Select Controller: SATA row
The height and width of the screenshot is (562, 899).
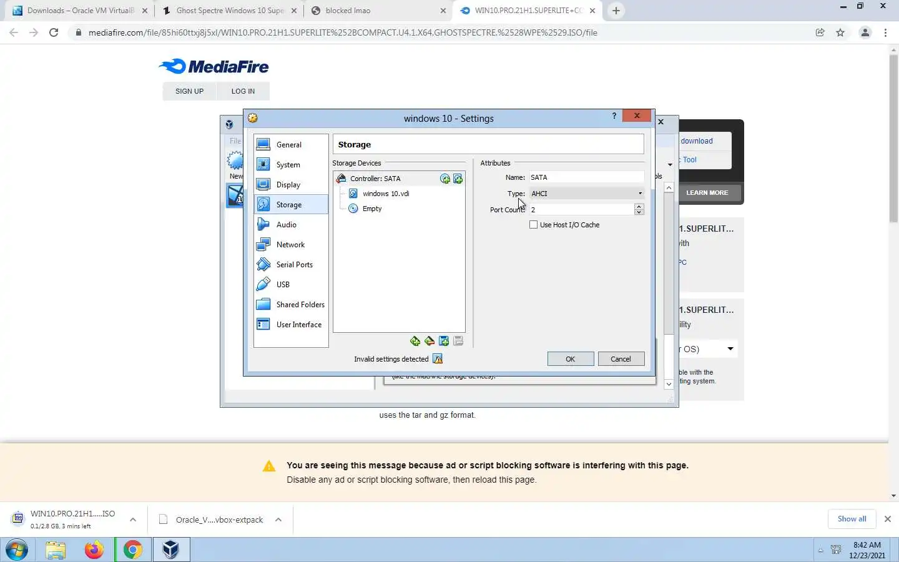(x=399, y=179)
